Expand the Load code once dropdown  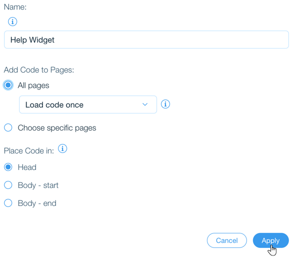click(x=88, y=104)
